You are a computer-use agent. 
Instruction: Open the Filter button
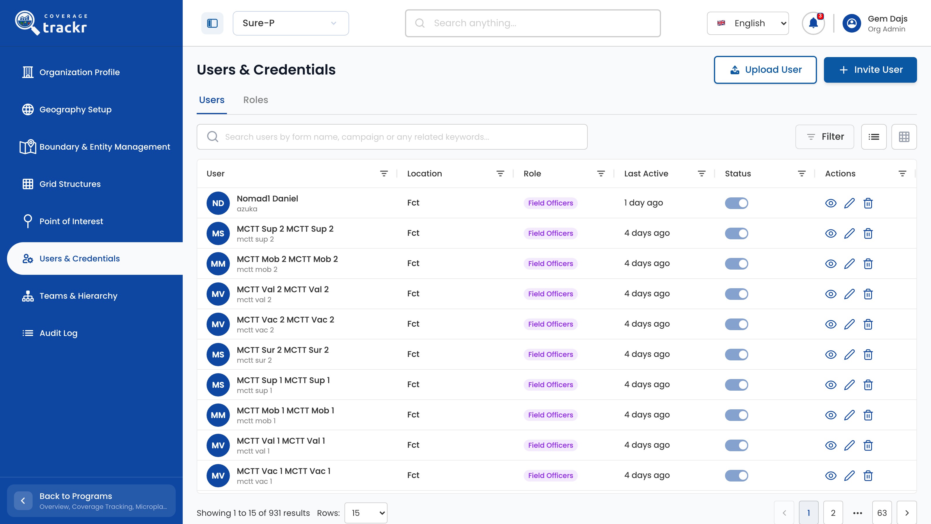tap(825, 137)
